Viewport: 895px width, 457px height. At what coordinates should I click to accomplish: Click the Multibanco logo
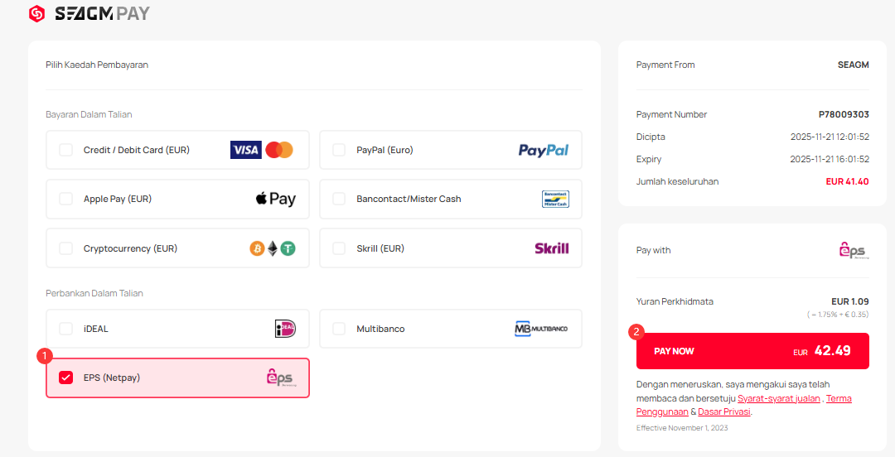pos(541,329)
